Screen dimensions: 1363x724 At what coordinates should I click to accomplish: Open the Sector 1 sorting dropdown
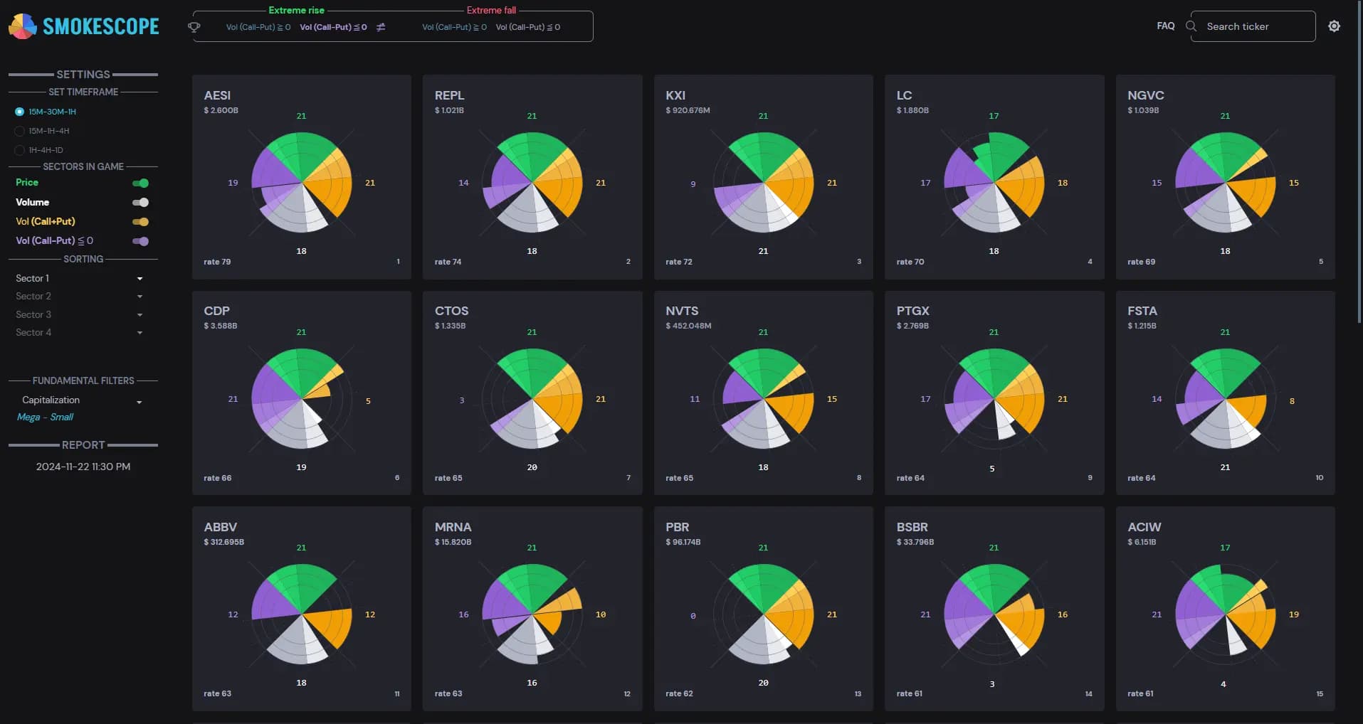point(80,278)
